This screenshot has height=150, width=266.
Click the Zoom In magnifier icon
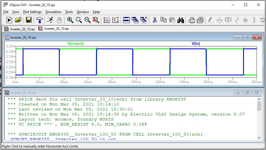click(70, 20)
